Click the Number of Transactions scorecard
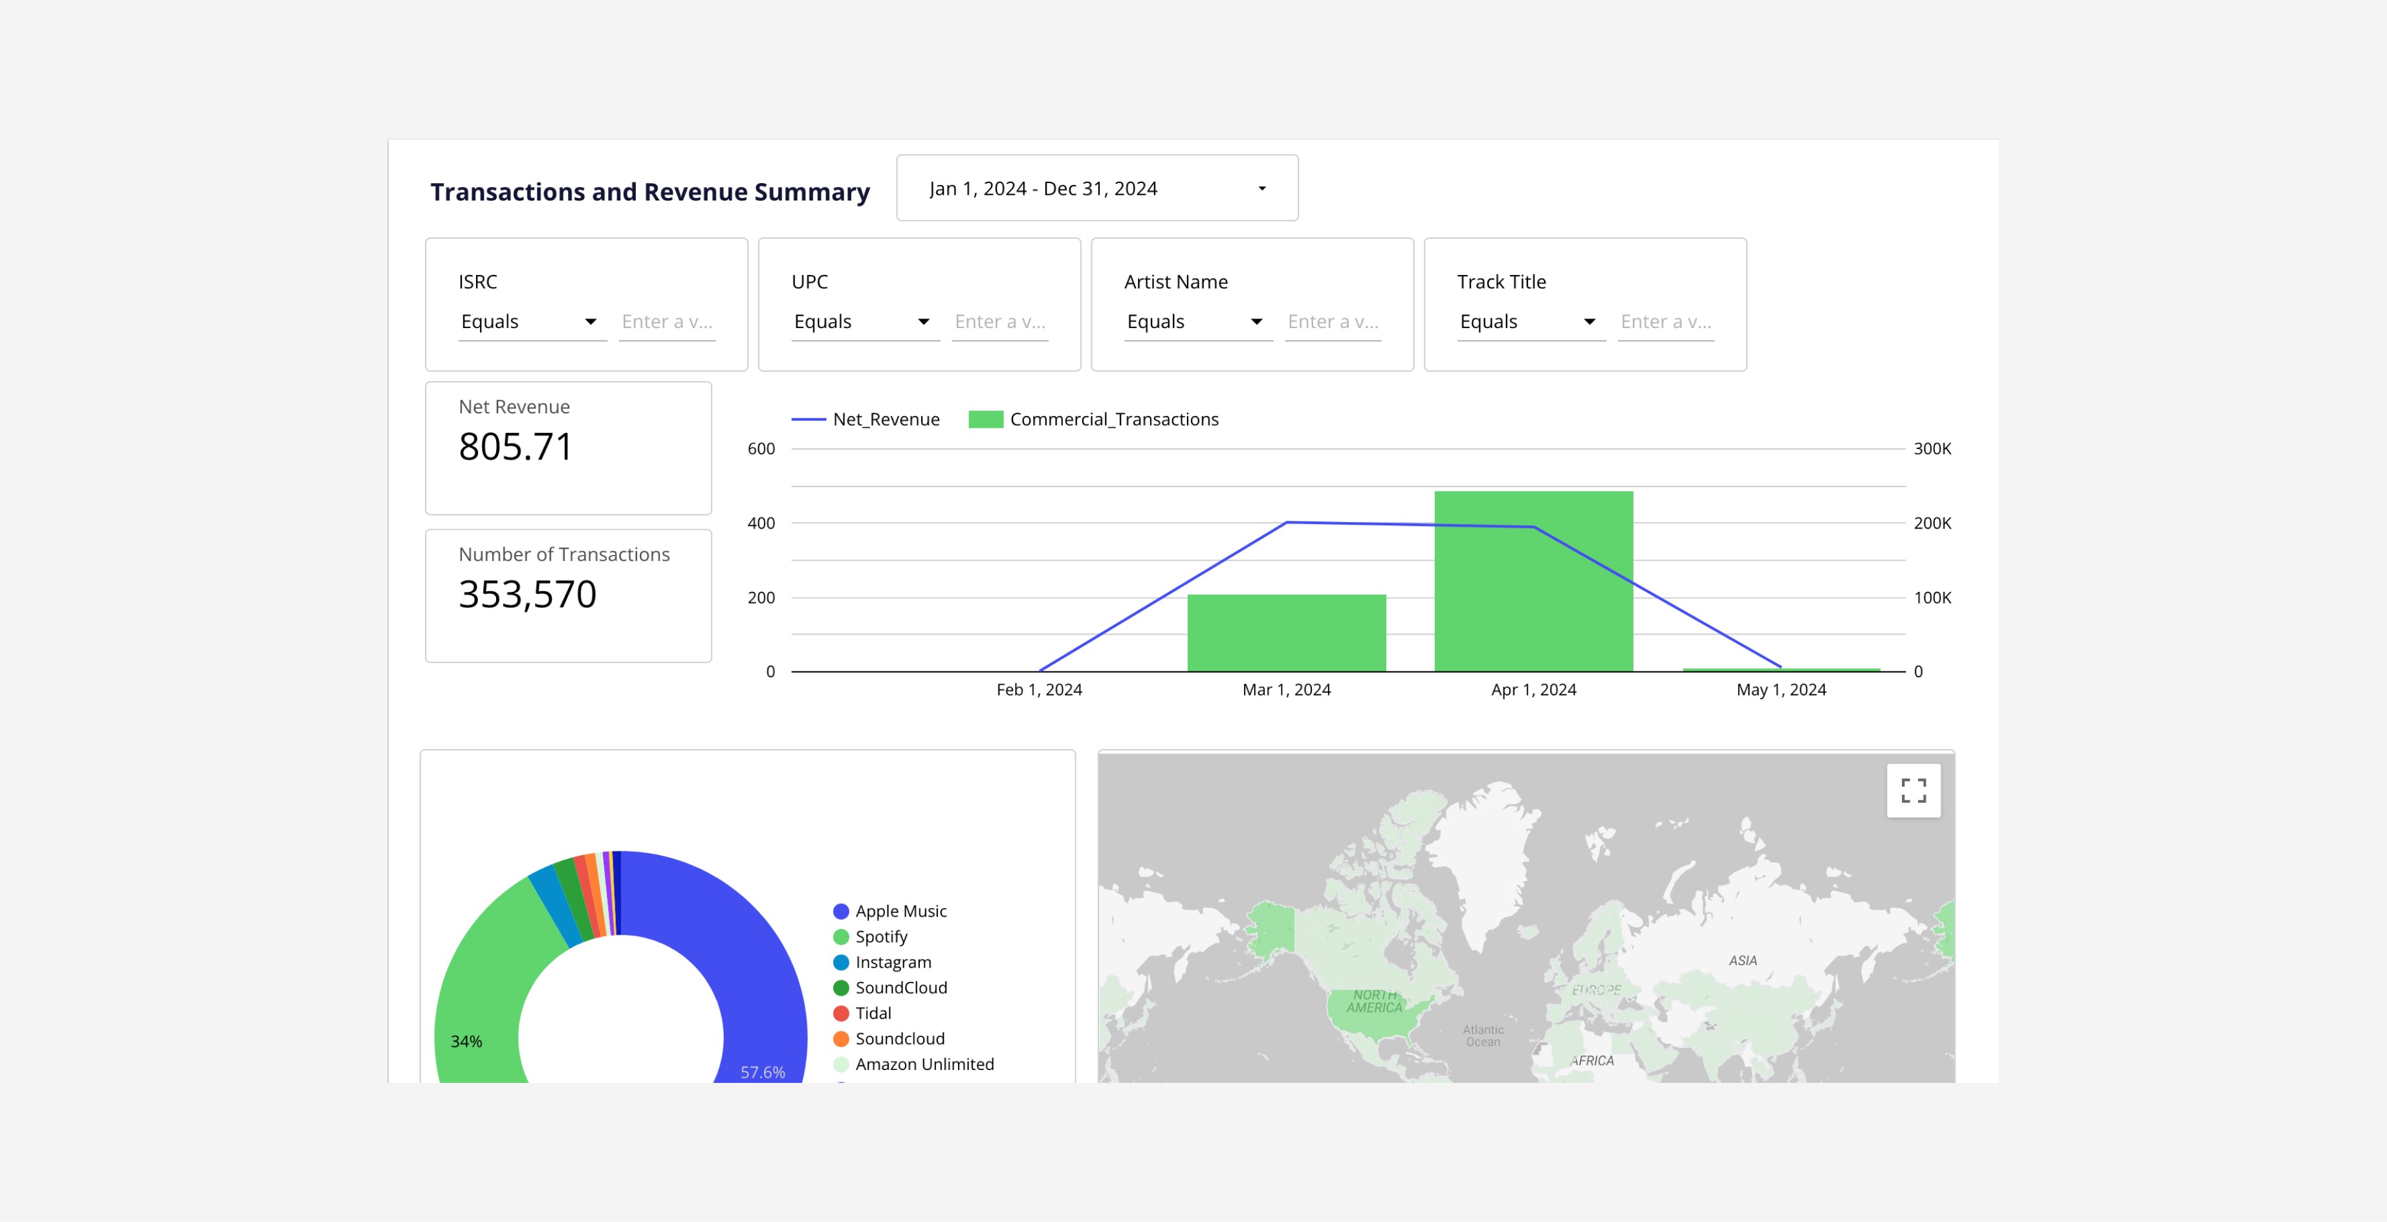Screen dimensions: 2387x1222 [x=568, y=596]
